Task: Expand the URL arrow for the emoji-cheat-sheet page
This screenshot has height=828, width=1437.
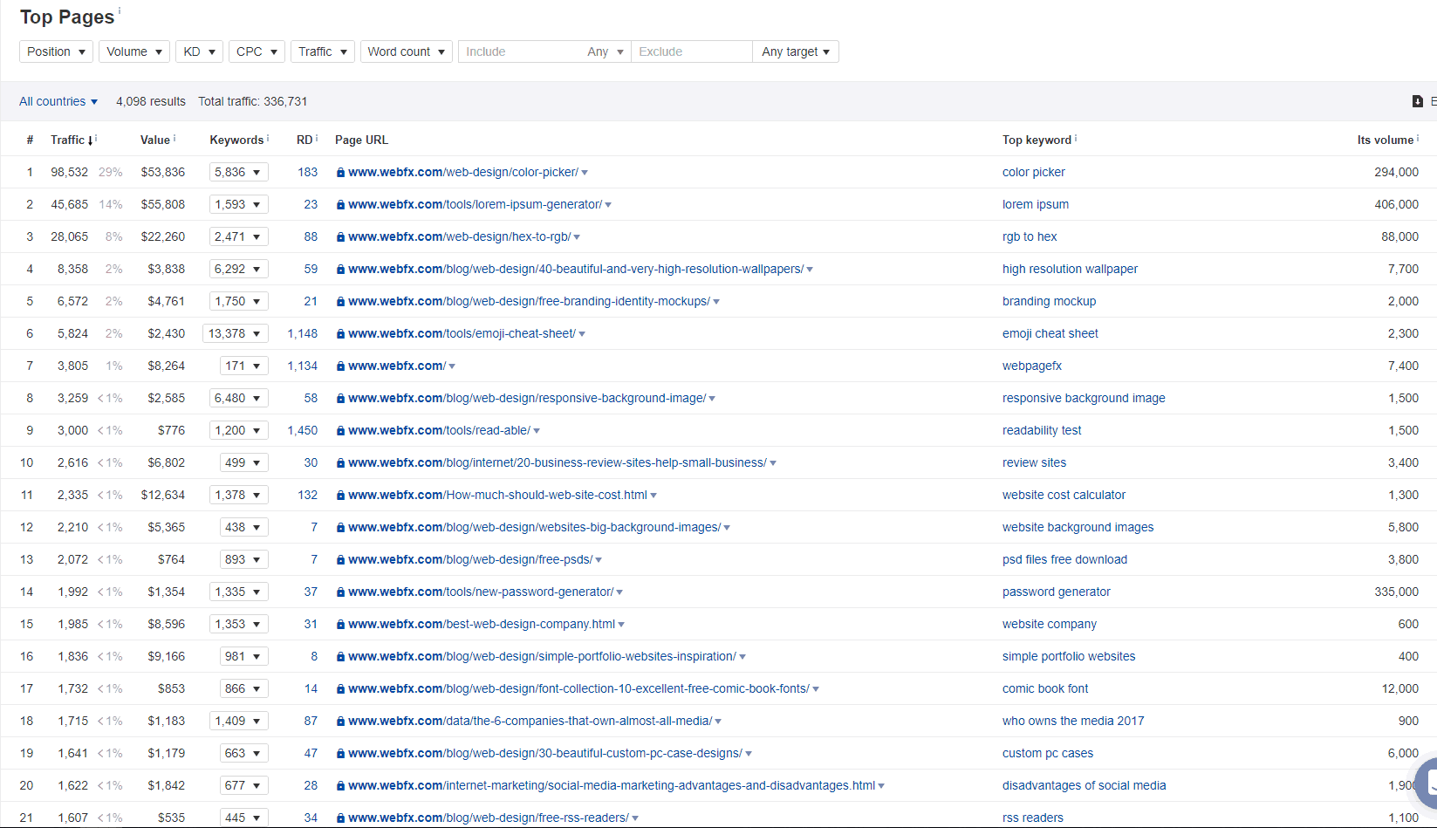Action: pyautogui.click(x=582, y=333)
